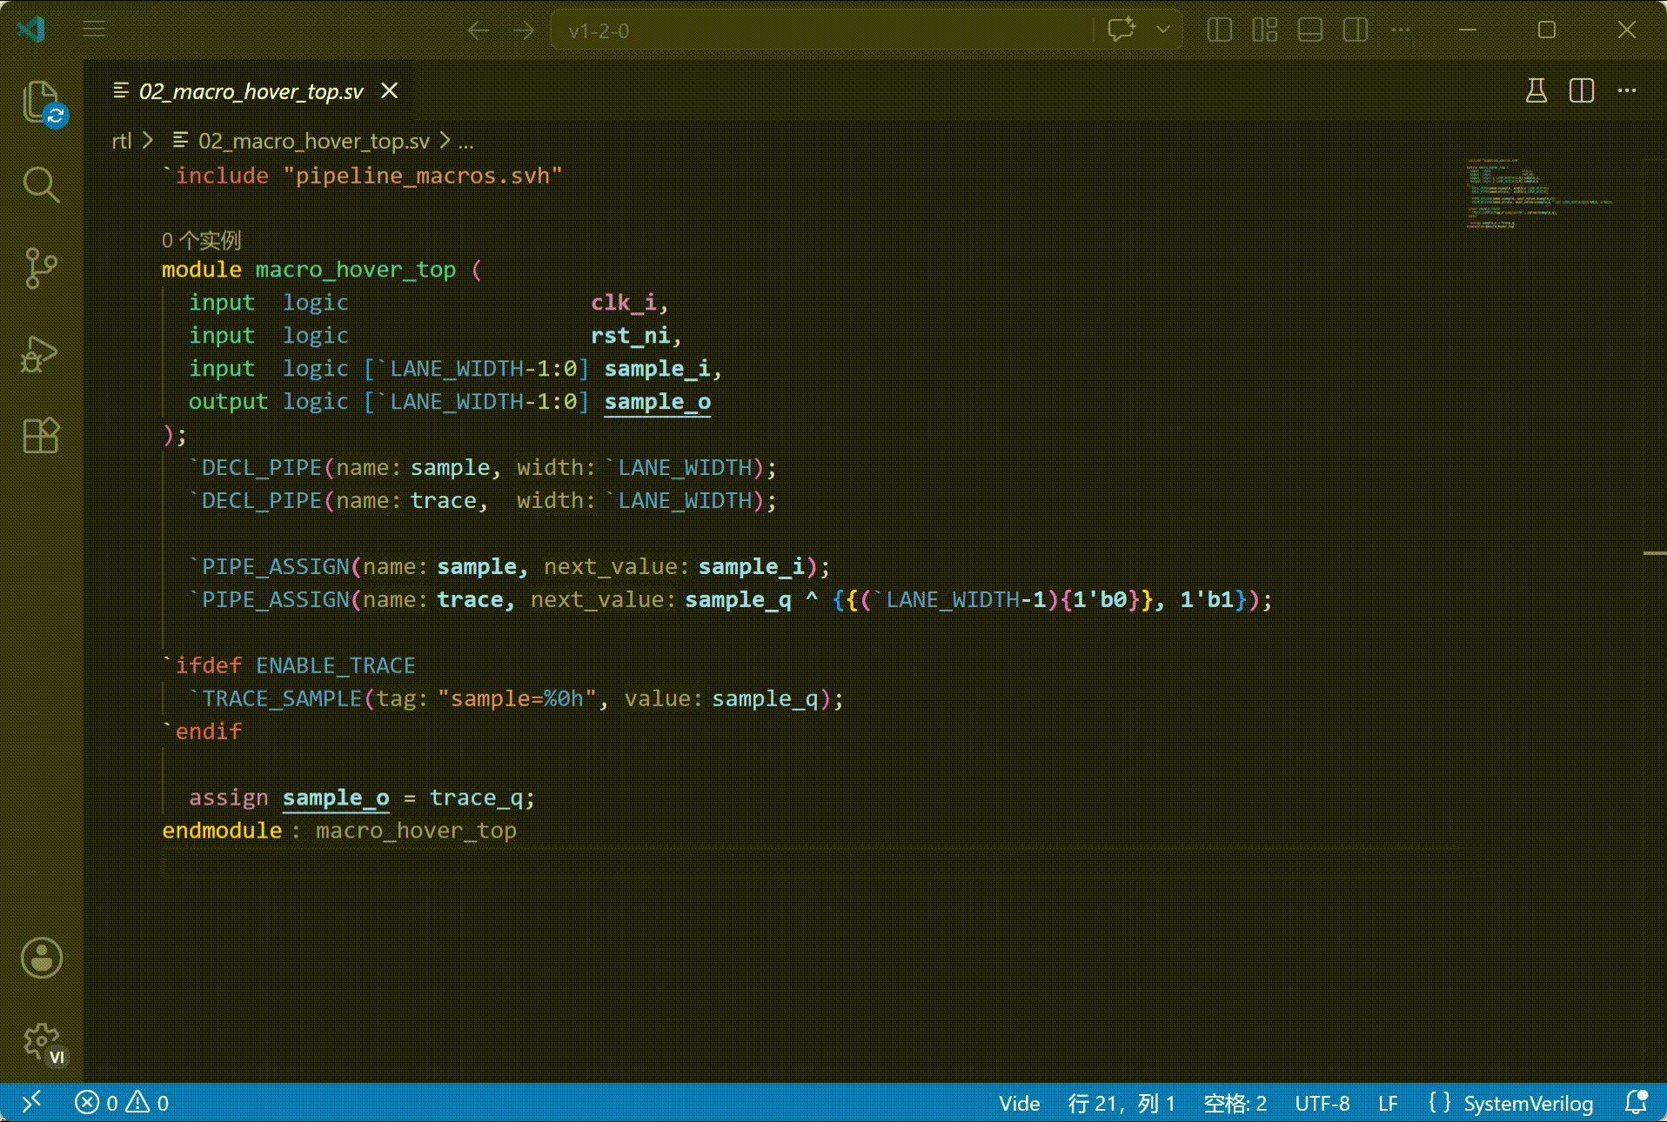Click 'pipeline_macros.svh' include path
The height and width of the screenshot is (1122, 1667).
423,176
